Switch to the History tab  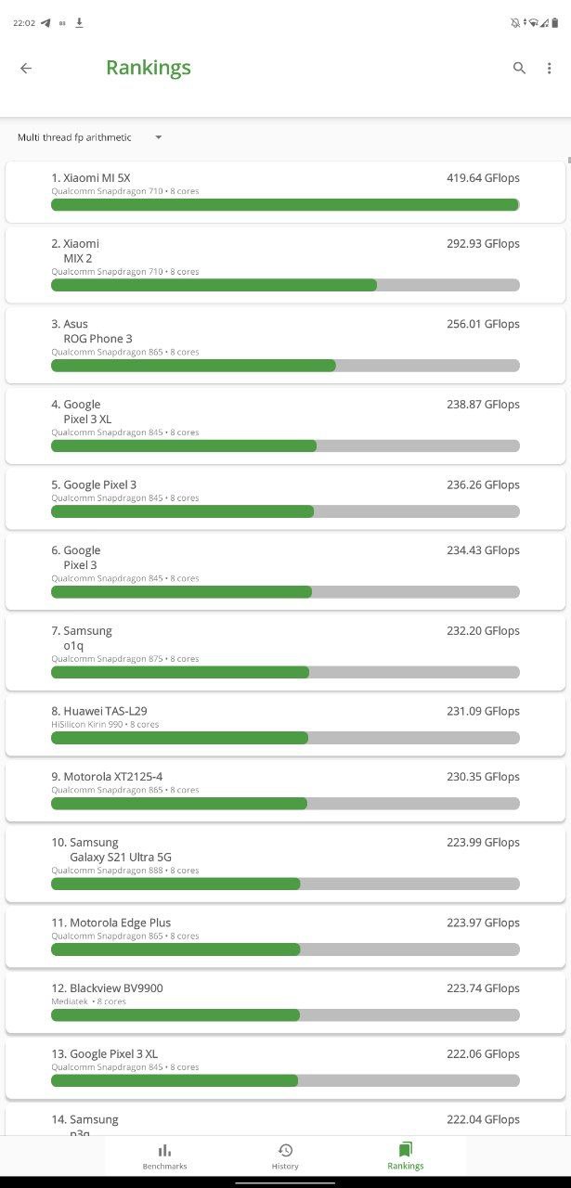coord(285,1156)
